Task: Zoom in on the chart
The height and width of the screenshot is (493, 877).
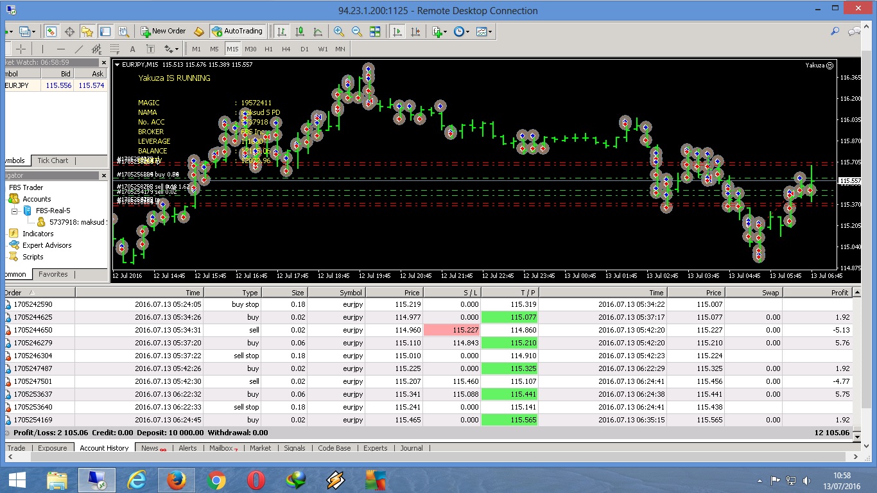Action: pos(339,31)
